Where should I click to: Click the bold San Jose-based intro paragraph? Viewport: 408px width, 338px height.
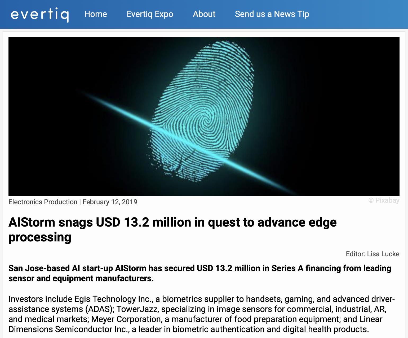[200, 273]
